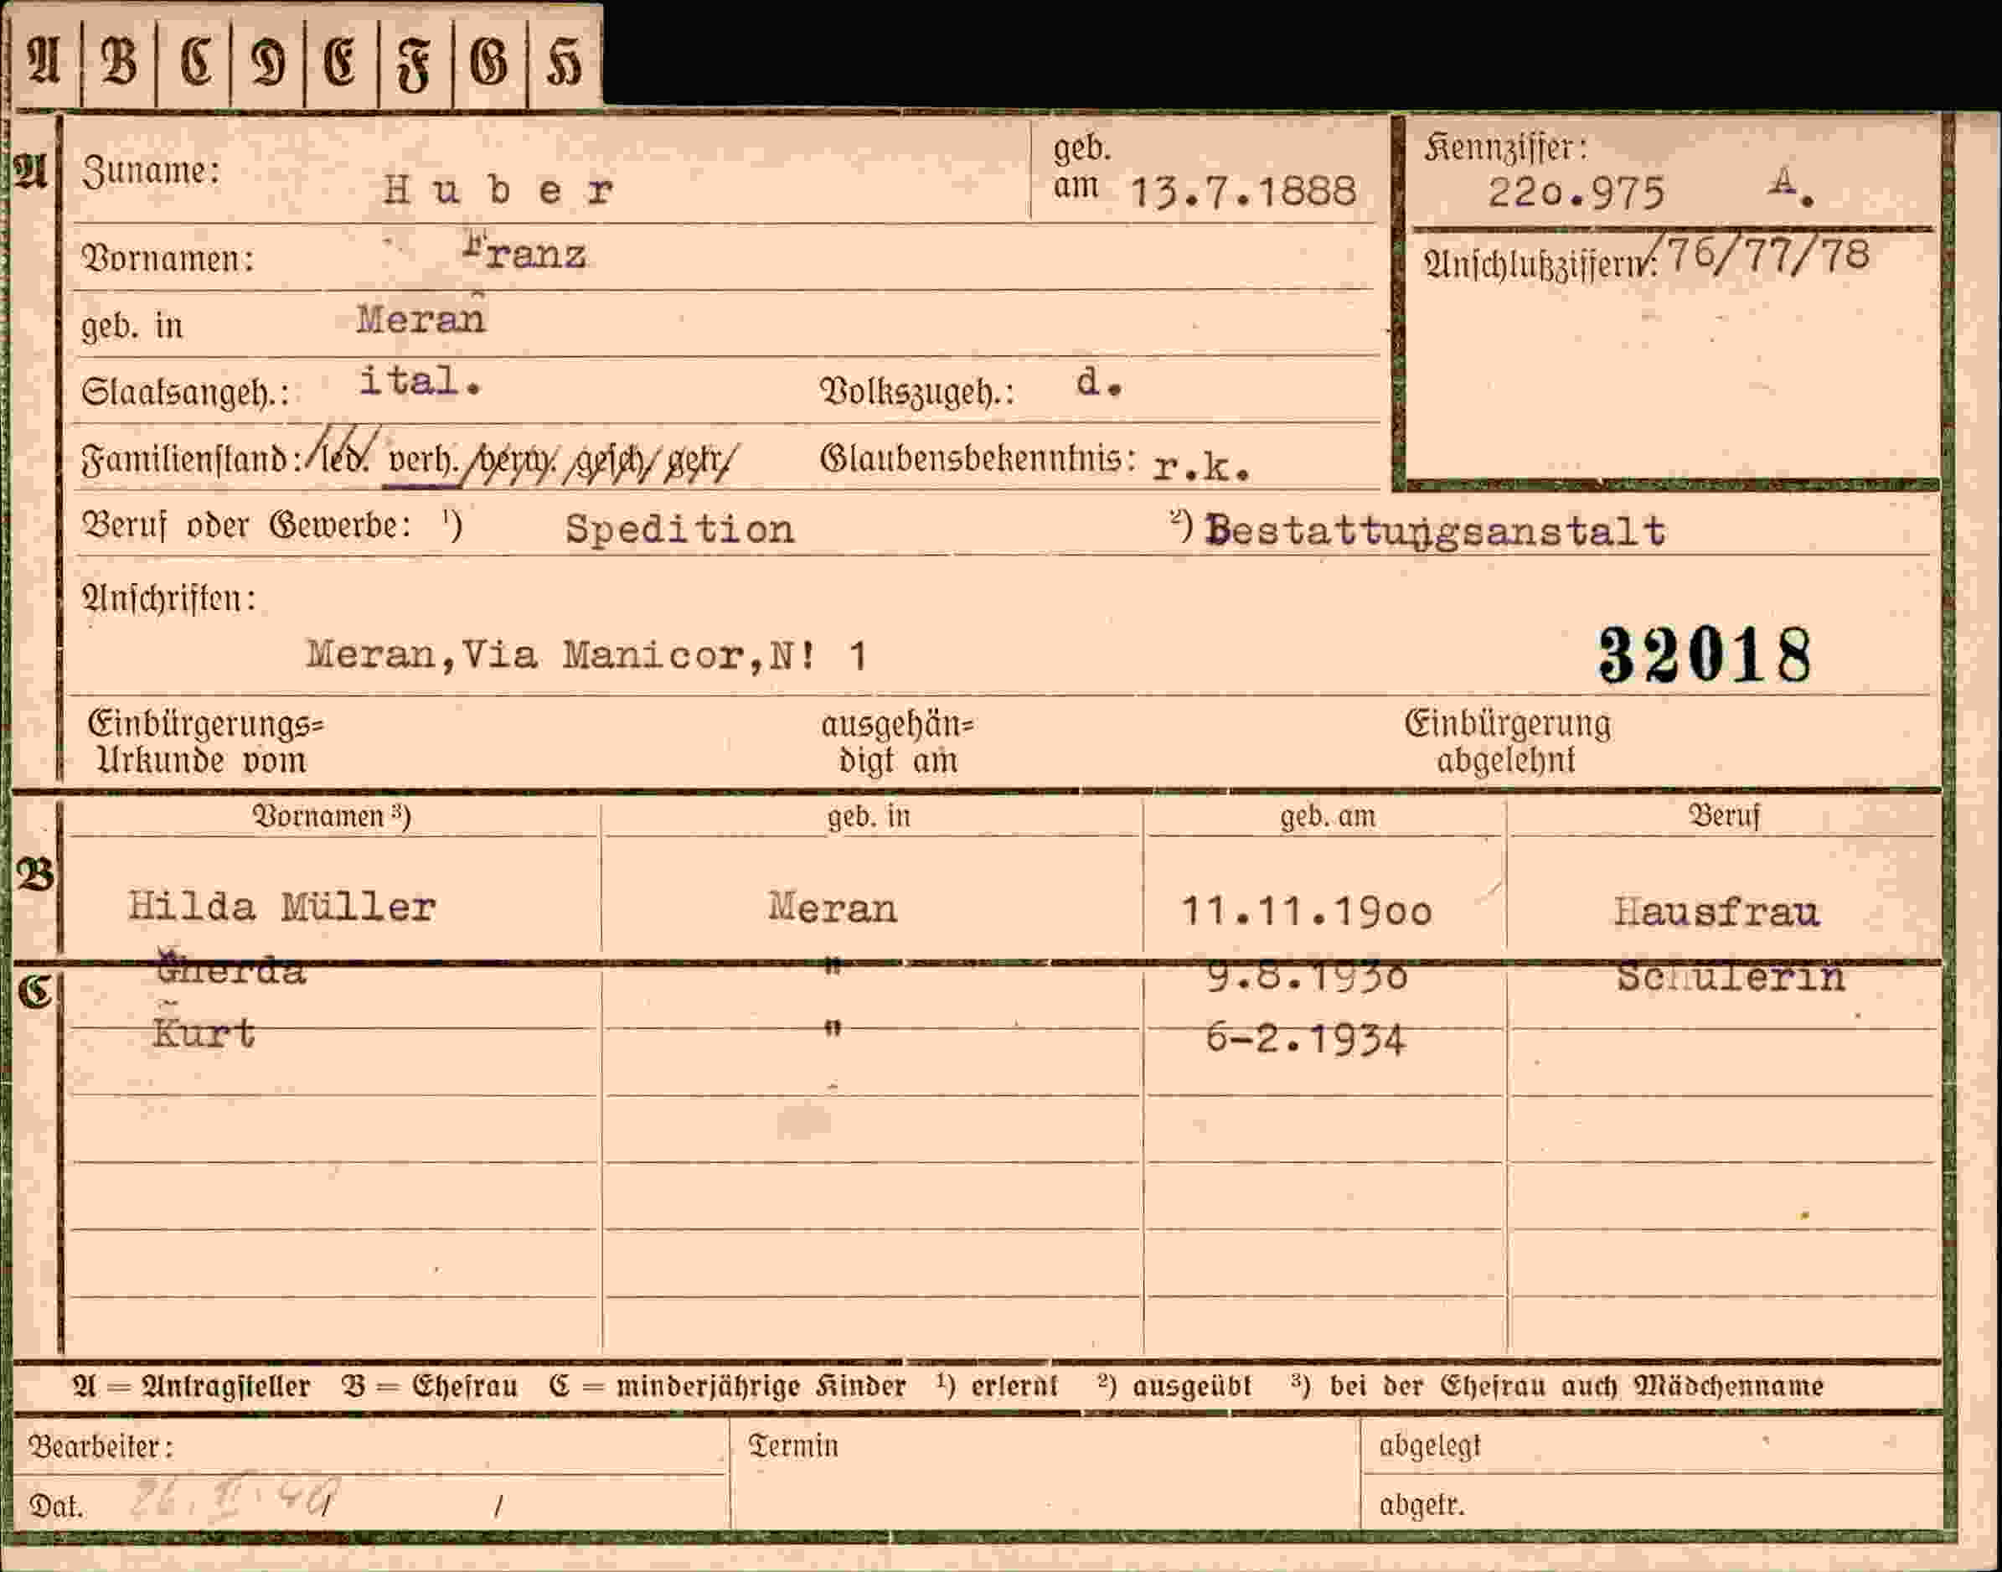The height and width of the screenshot is (1572, 2002).
Task: Click the religion value "r.k."
Action: 1200,466
